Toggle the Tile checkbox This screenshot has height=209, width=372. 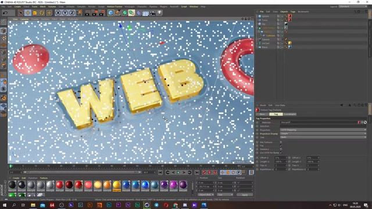(x=281, y=146)
